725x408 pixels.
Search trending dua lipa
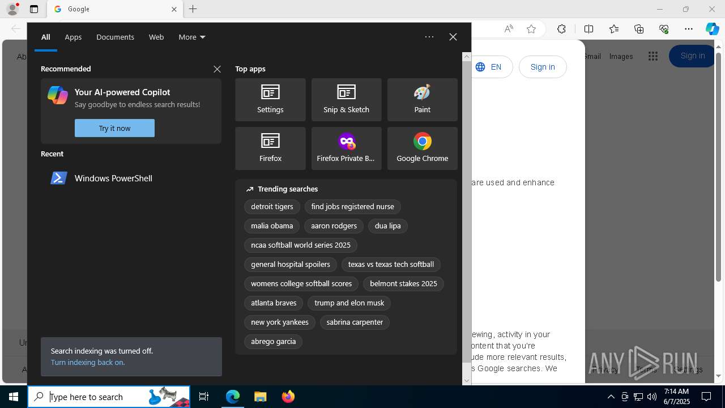(x=387, y=226)
